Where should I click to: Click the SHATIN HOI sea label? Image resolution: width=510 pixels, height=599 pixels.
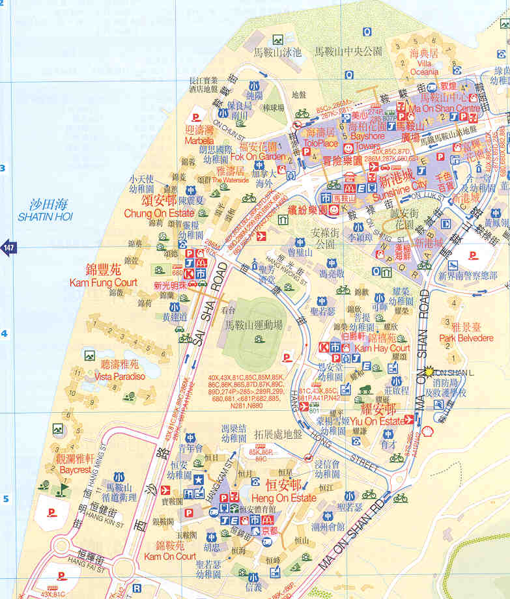point(45,217)
